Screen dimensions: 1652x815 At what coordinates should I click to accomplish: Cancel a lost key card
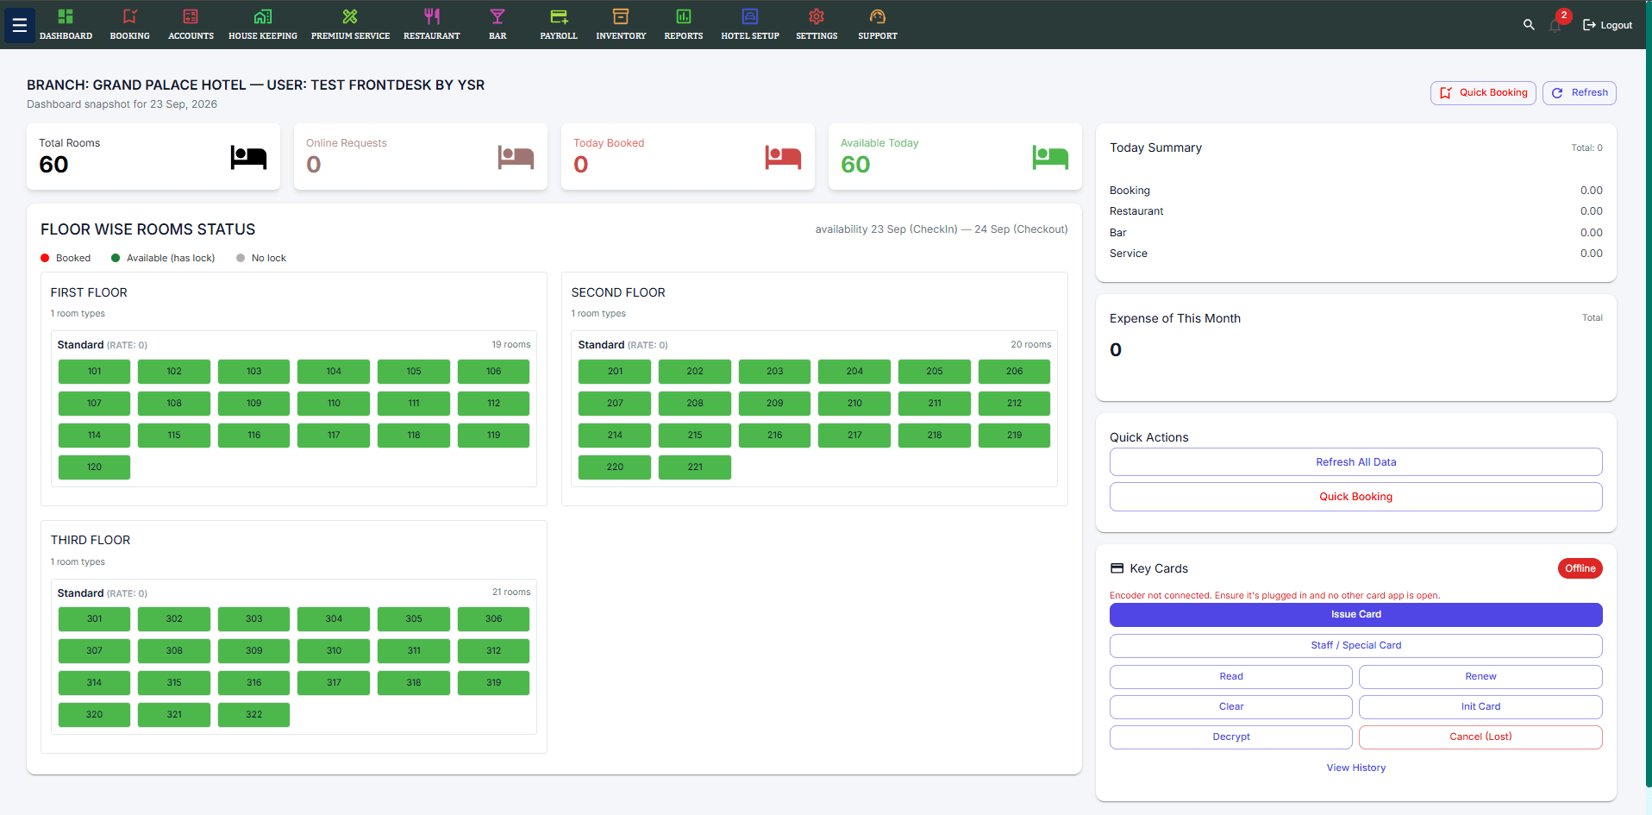[x=1480, y=737]
